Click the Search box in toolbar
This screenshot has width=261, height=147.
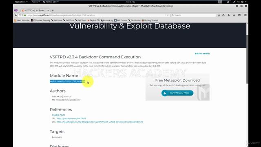click(x=193, y=15)
